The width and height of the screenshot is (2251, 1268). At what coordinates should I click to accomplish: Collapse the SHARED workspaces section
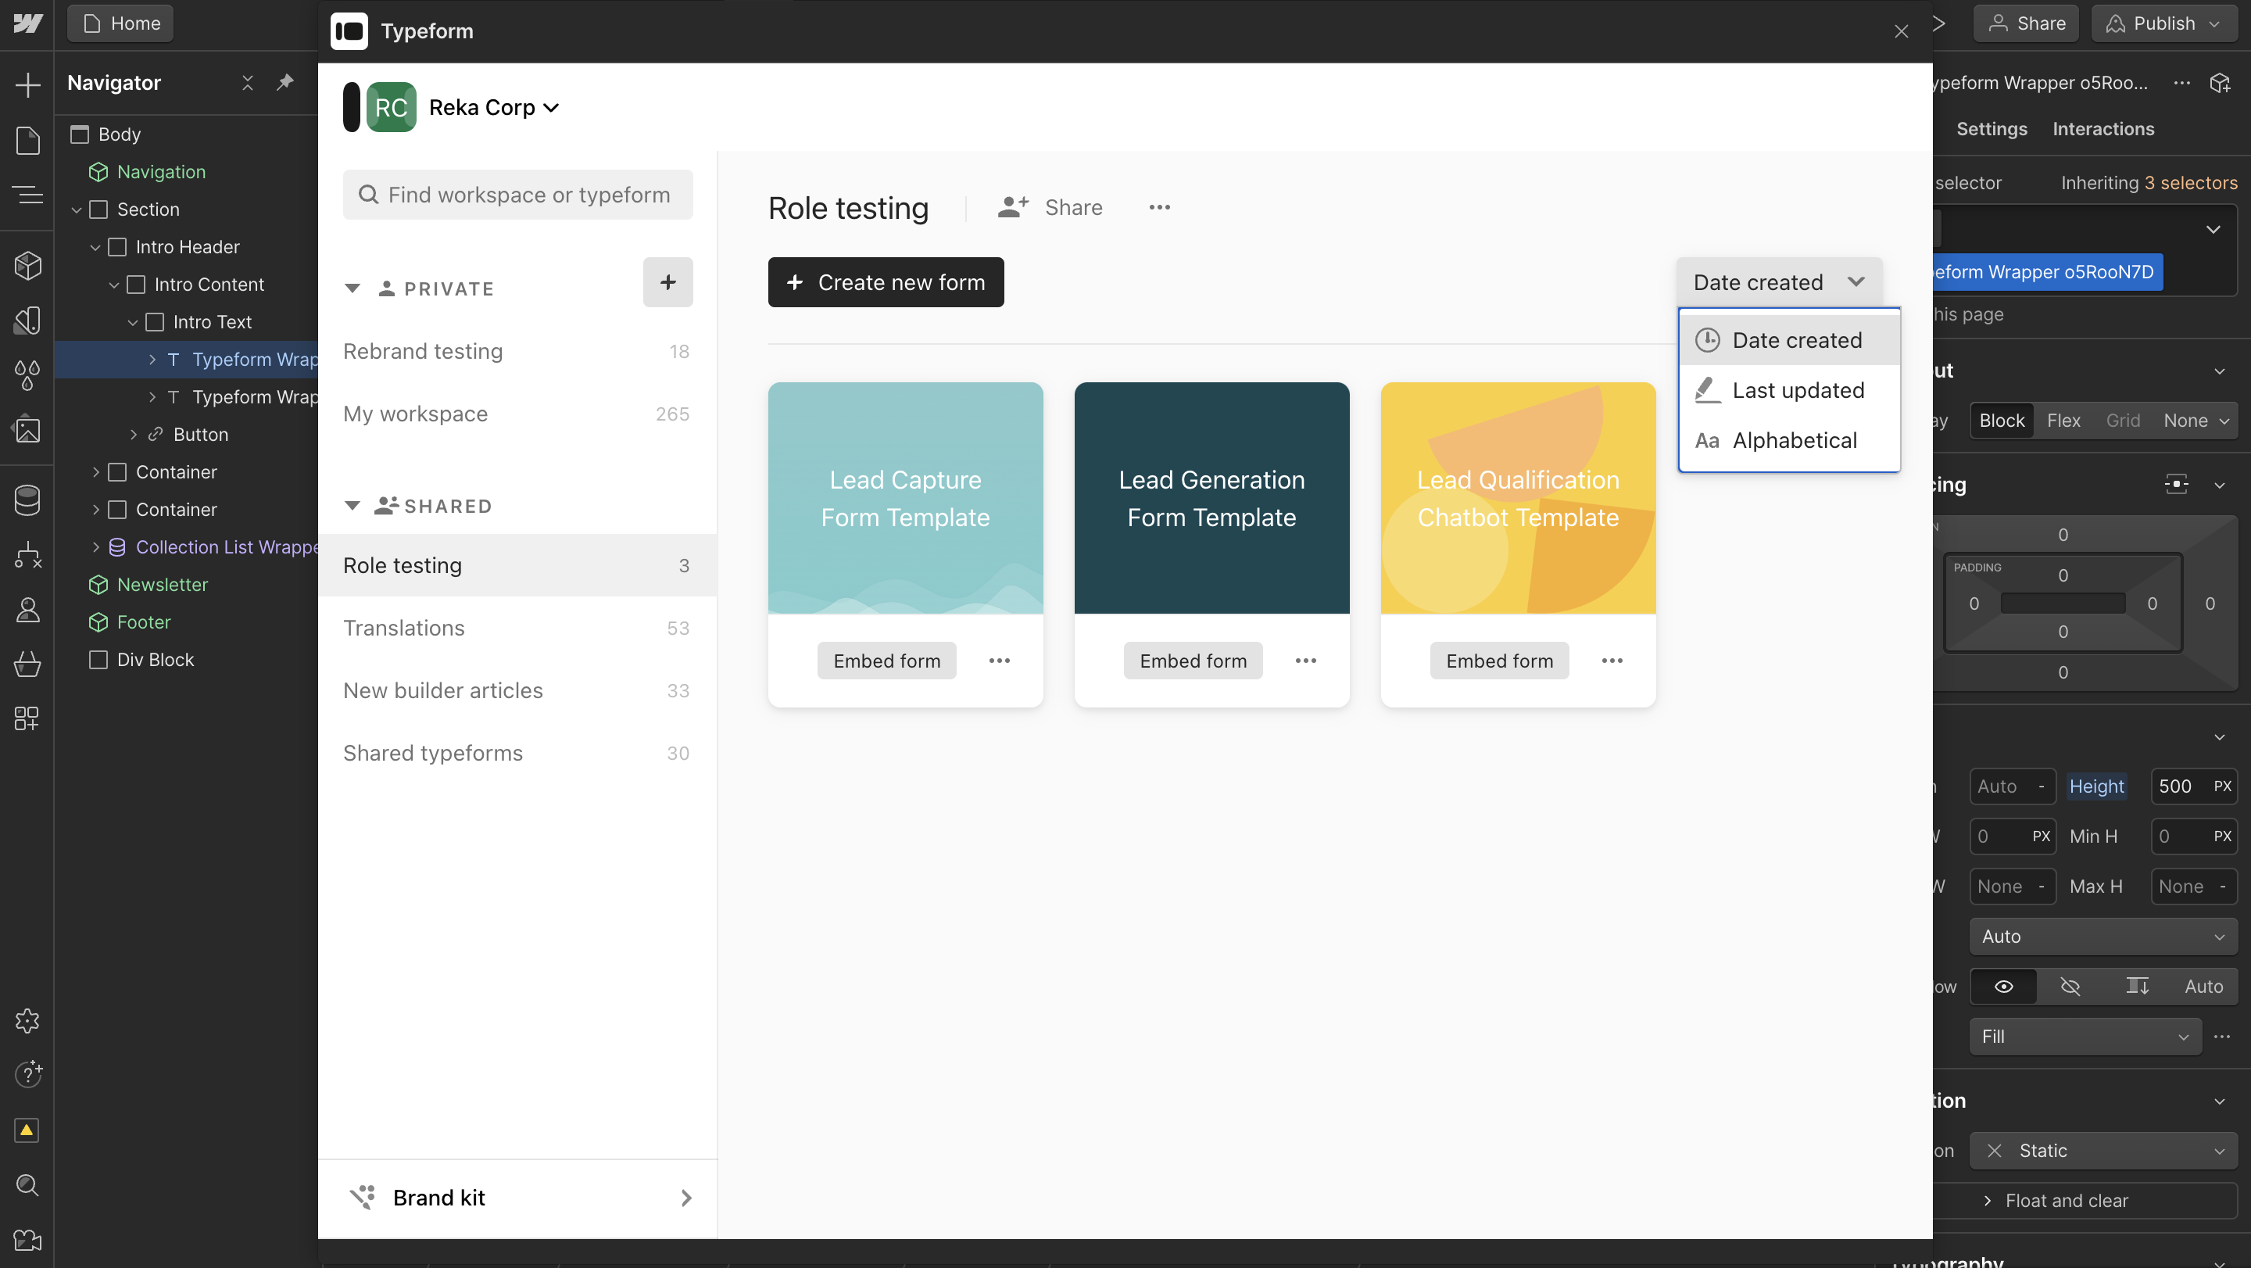point(353,506)
